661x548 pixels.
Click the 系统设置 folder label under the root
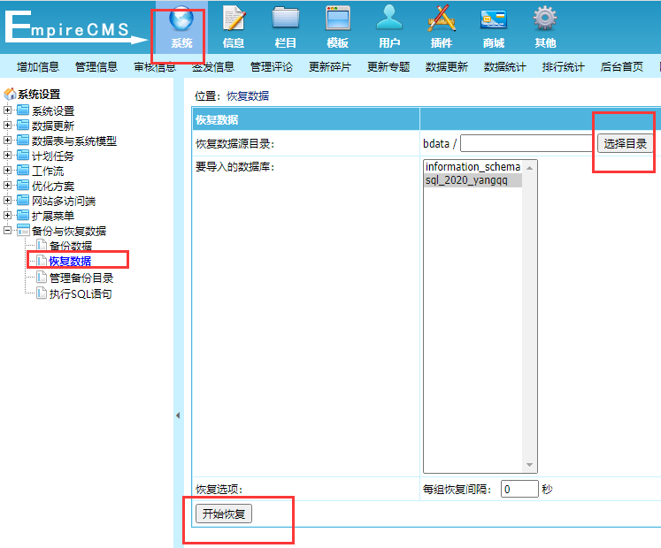[53, 110]
